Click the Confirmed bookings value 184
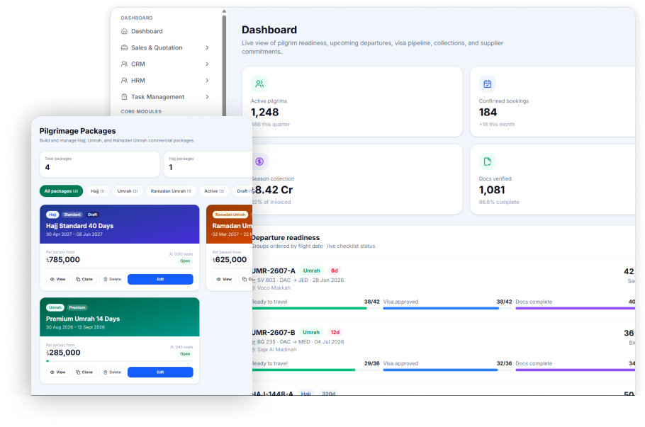Viewport: 645px width, 427px height. click(x=488, y=112)
